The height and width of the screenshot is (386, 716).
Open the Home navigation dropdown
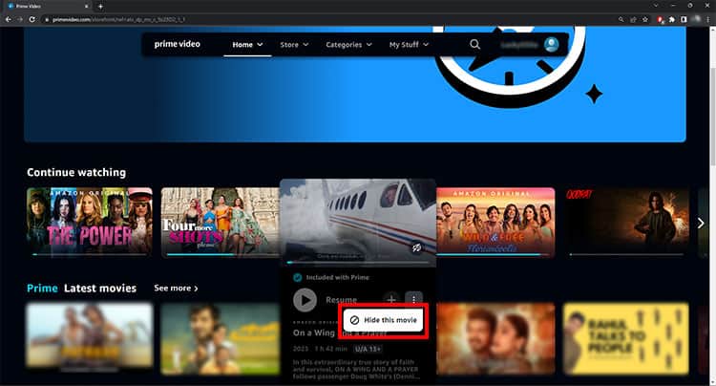coord(247,45)
